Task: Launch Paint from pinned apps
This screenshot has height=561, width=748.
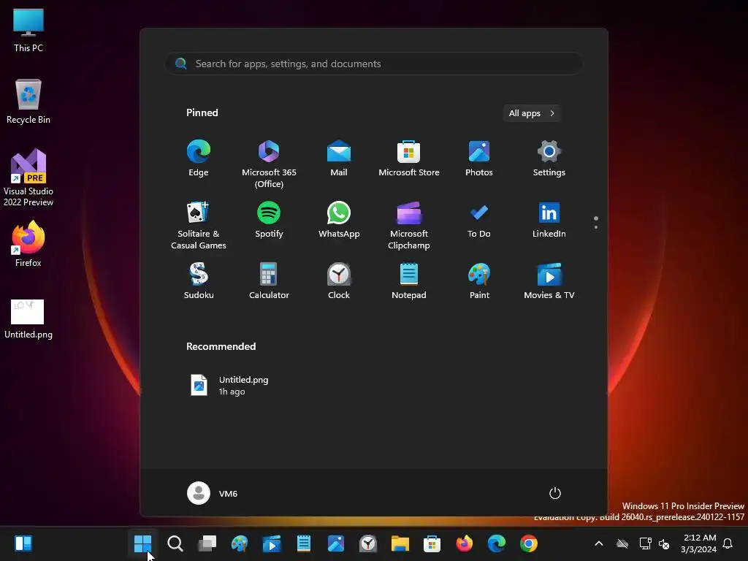Action: coord(479,281)
